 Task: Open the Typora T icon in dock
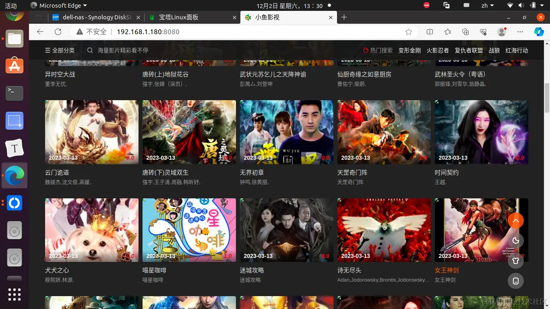coord(14,148)
